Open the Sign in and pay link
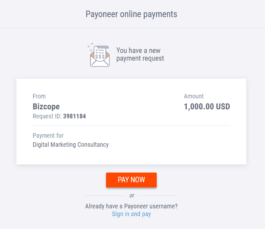 click(131, 214)
